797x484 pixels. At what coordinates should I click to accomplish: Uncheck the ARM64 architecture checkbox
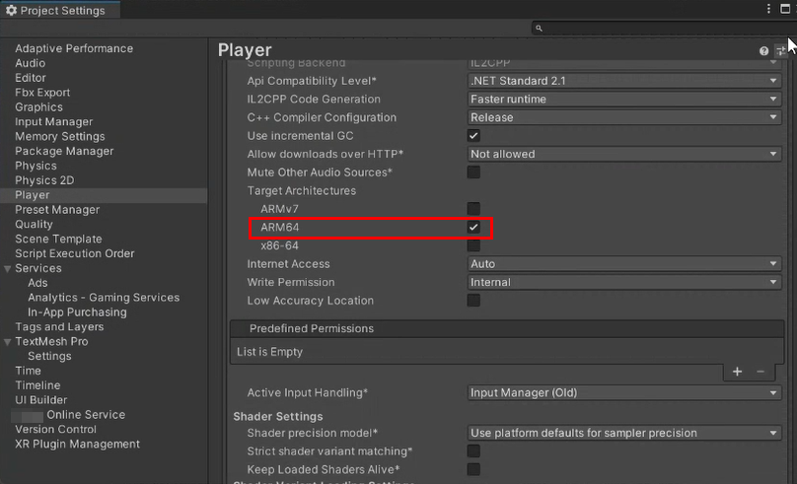click(x=473, y=228)
